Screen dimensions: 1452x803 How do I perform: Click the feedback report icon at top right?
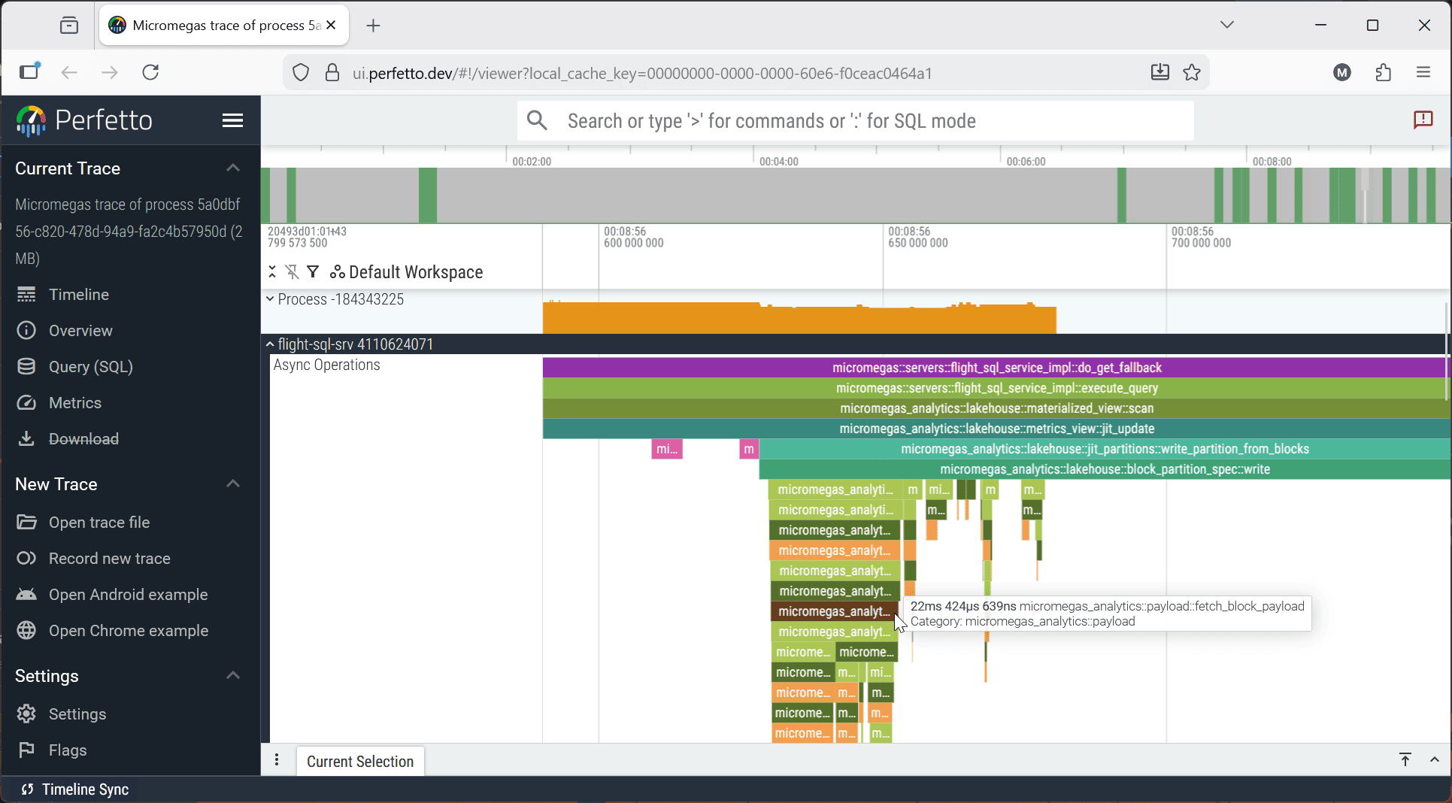(x=1423, y=120)
